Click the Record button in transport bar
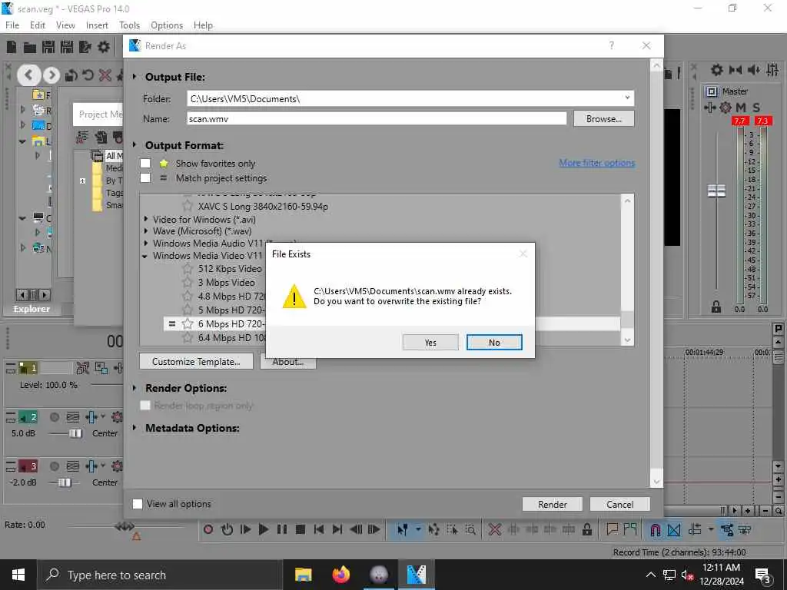The height and width of the screenshot is (590, 787). 208,529
